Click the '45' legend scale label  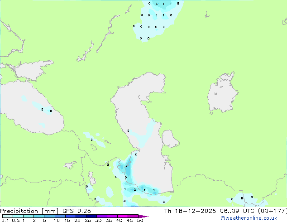pyautogui.click(x=129, y=220)
